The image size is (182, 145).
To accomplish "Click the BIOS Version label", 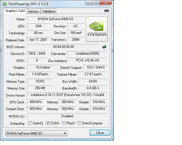I will click(x=16, y=47).
